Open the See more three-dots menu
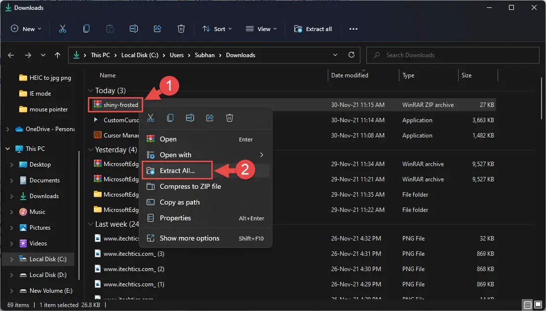The width and height of the screenshot is (546, 311). coord(353,29)
